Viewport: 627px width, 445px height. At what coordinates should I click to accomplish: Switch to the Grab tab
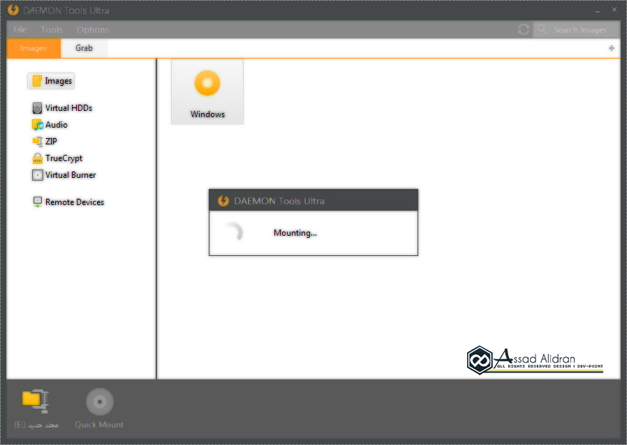(x=84, y=48)
